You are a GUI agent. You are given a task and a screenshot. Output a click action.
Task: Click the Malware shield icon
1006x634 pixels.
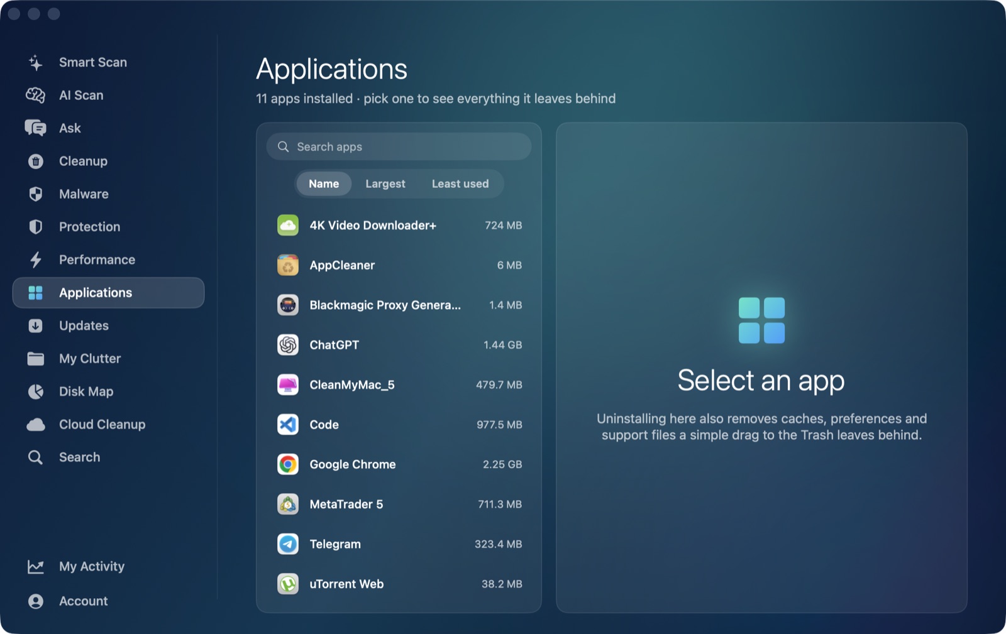[36, 194]
